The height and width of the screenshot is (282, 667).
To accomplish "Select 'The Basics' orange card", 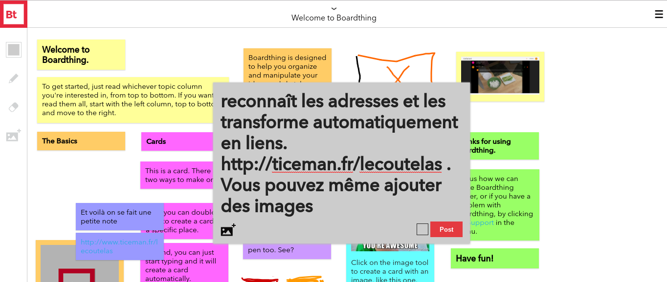I will point(81,141).
